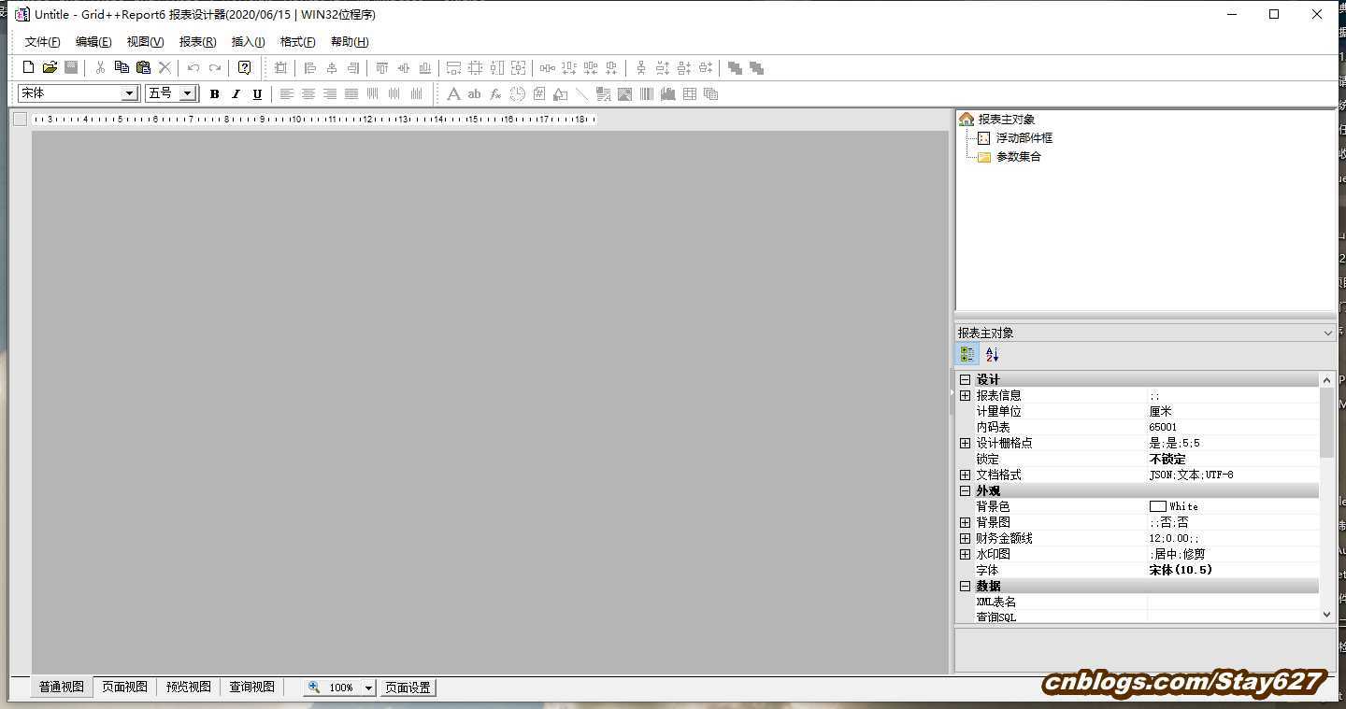1346x709 pixels.
Task: Open the 帮助(H) menu
Action: [350, 42]
